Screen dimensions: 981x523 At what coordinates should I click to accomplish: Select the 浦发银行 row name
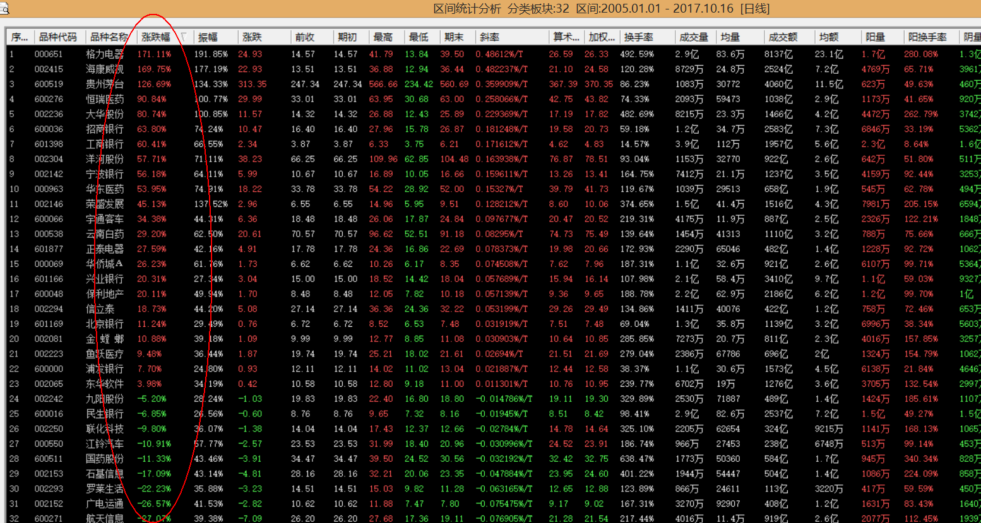[x=105, y=369]
